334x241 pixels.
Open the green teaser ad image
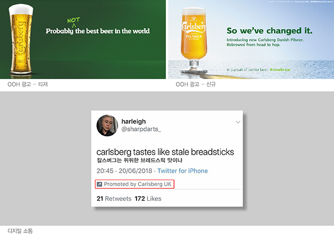coord(83,39)
